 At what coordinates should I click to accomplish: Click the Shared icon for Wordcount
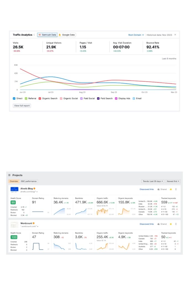click(163, 224)
